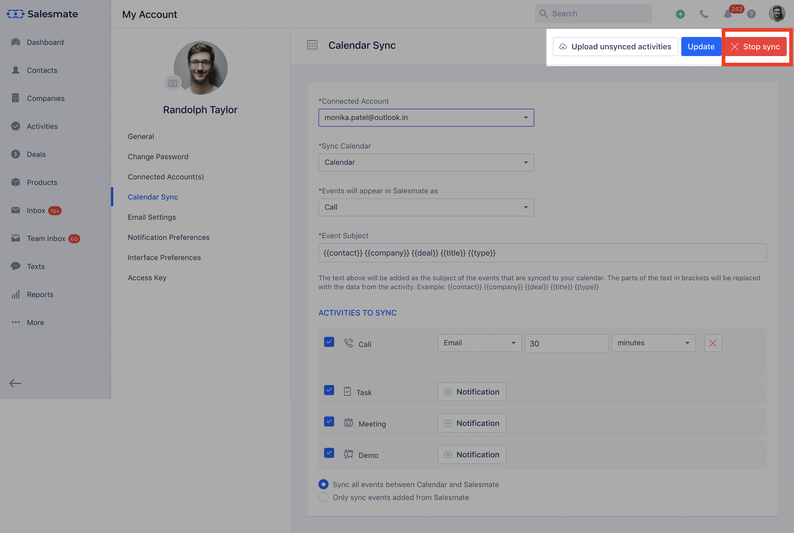Click Upload unsynced activities button
The image size is (794, 533).
pos(615,46)
